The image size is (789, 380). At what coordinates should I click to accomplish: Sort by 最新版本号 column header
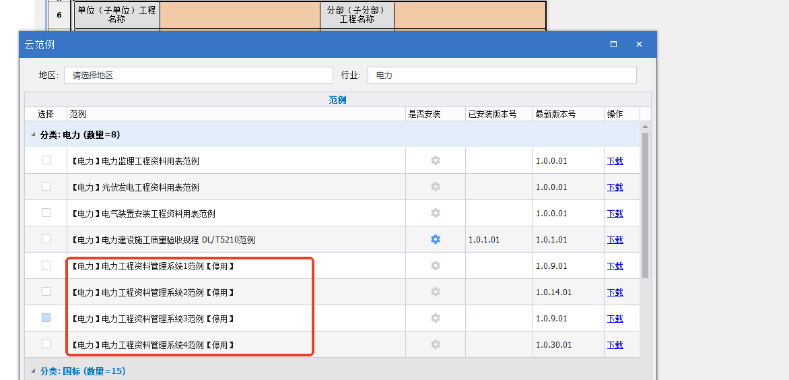pyautogui.click(x=555, y=114)
